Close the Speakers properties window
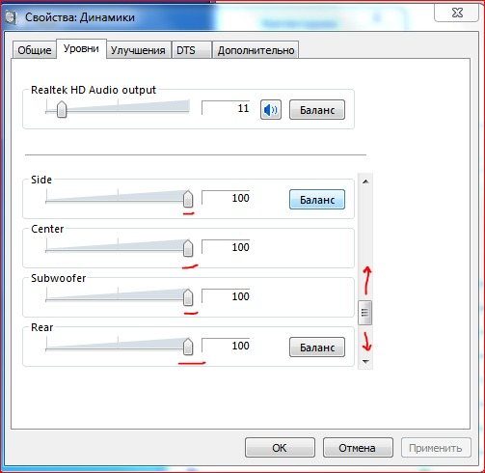The width and height of the screenshot is (485, 473). pyautogui.click(x=457, y=13)
